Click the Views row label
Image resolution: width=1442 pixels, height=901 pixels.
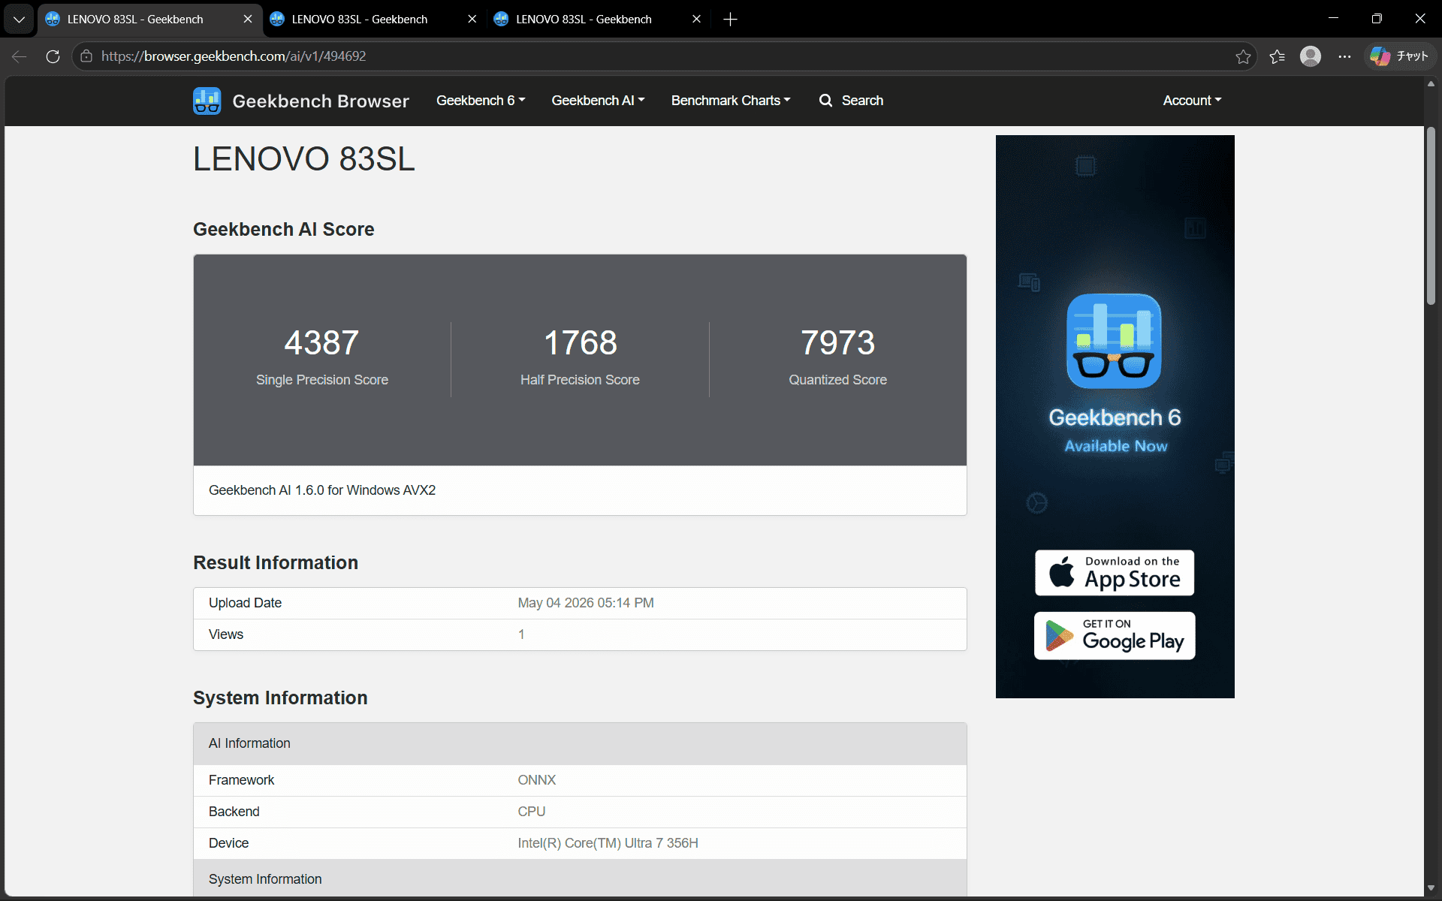(225, 634)
